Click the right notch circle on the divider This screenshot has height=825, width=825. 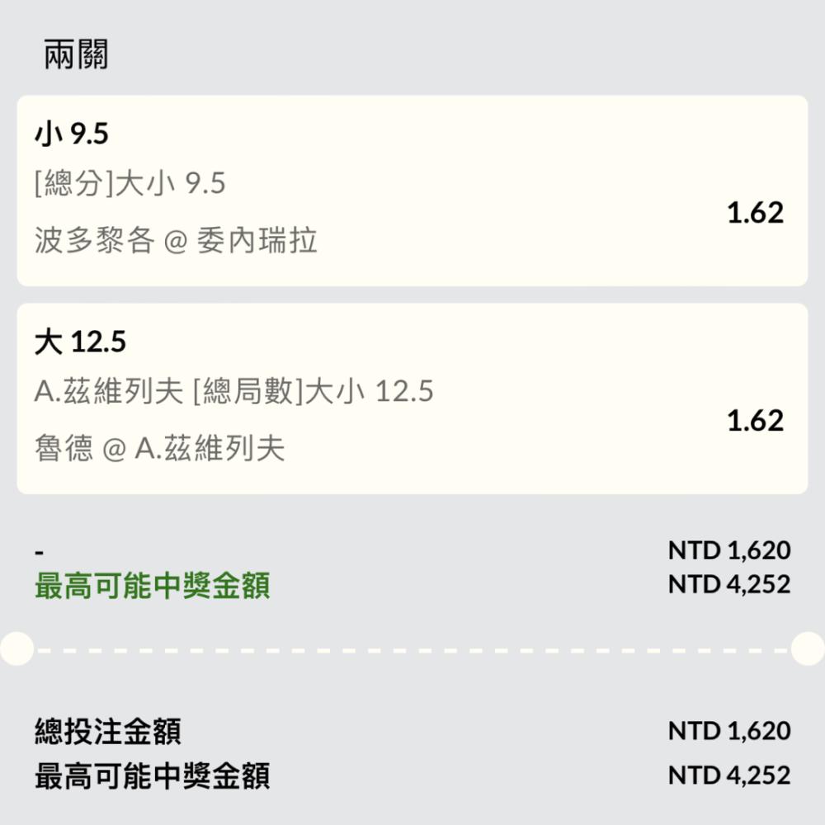click(808, 648)
